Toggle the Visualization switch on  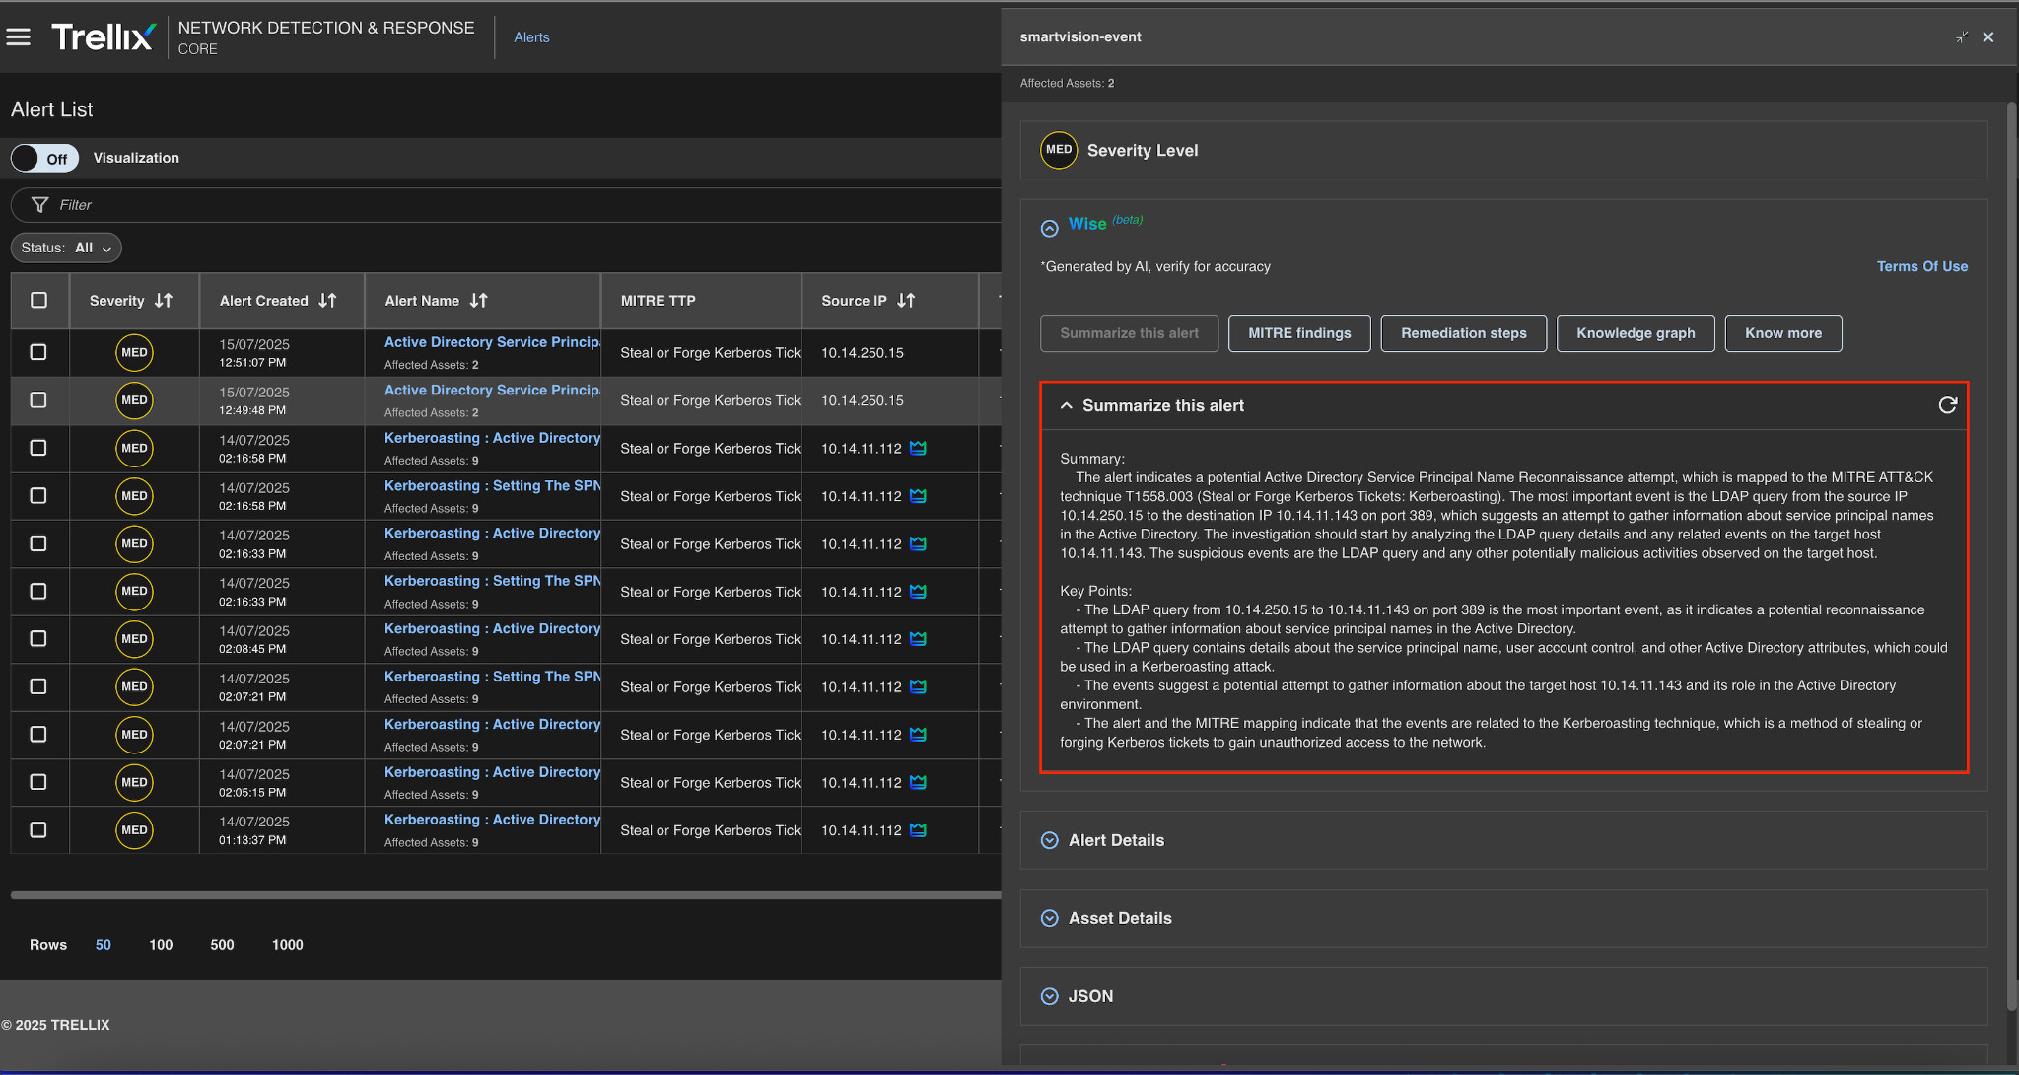pos(44,158)
